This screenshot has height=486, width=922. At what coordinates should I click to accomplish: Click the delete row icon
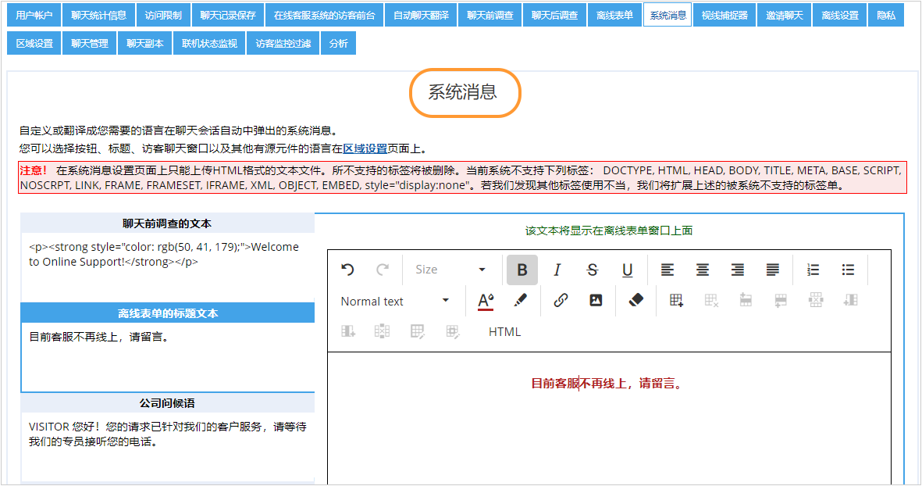816,301
